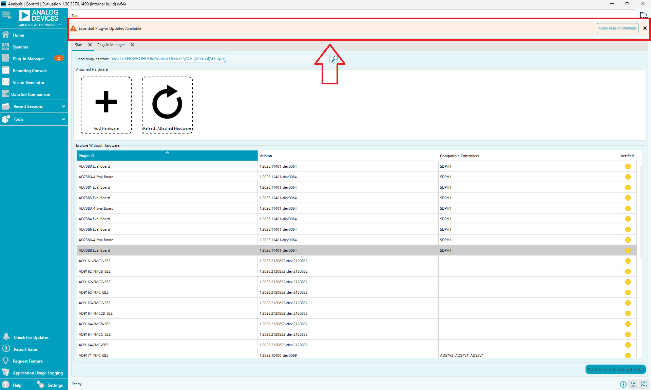The width and height of the screenshot is (651, 390).
Task: Select the AD9163-FMCC-EBZ row
Action: 357,303
